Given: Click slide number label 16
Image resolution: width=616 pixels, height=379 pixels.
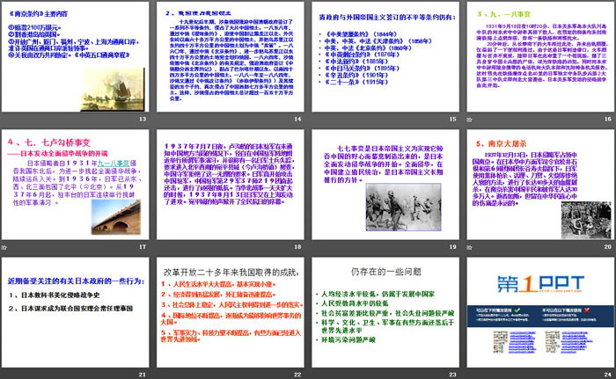Looking at the screenshot, I should 608,119.
